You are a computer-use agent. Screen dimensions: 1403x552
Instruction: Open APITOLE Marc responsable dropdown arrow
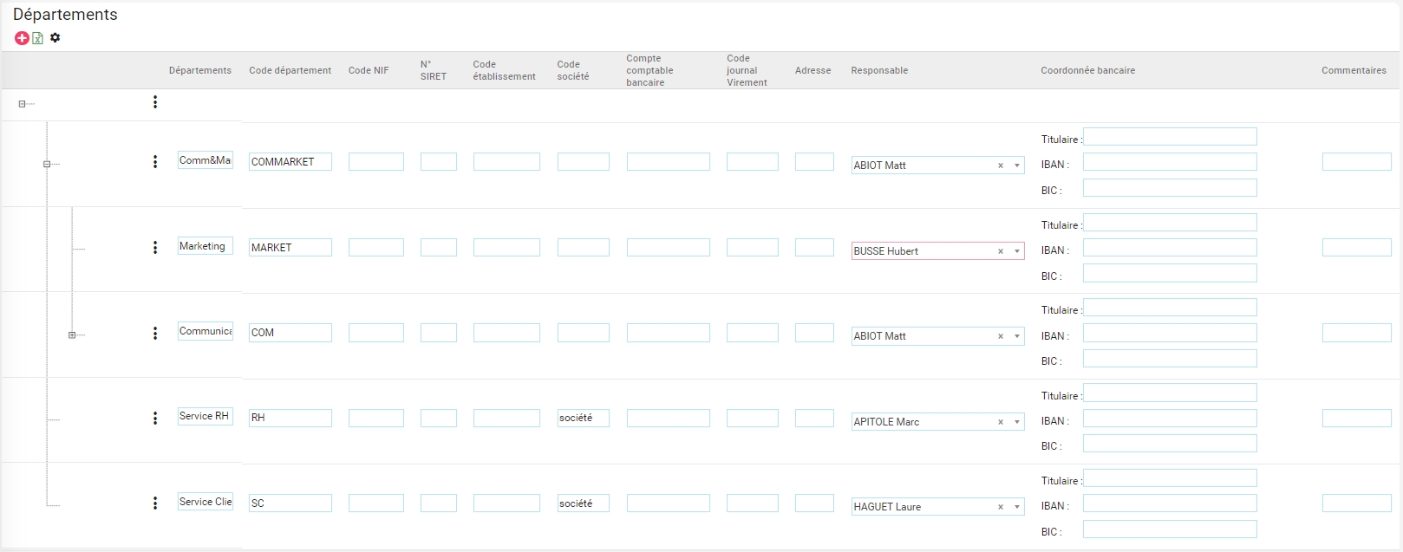[x=1017, y=422]
